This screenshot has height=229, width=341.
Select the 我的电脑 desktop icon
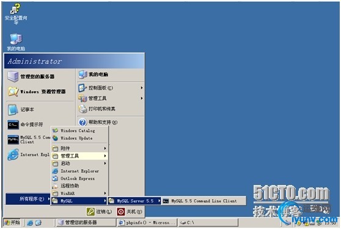click(x=16, y=42)
